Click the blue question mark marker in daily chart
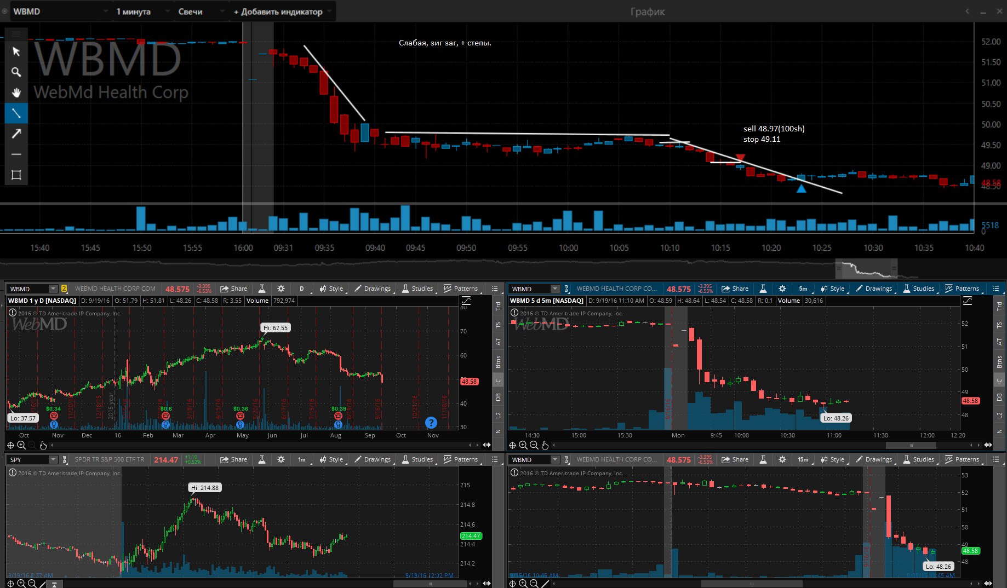Image resolution: width=1007 pixels, height=588 pixels. [431, 423]
